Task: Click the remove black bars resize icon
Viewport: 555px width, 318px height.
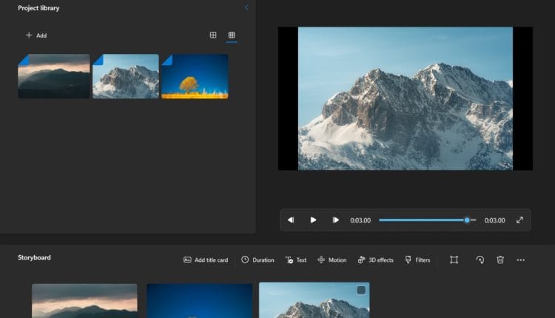Action: [x=454, y=260]
